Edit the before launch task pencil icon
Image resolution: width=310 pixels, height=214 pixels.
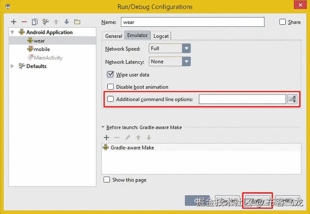pyautogui.click(x=128, y=137)
